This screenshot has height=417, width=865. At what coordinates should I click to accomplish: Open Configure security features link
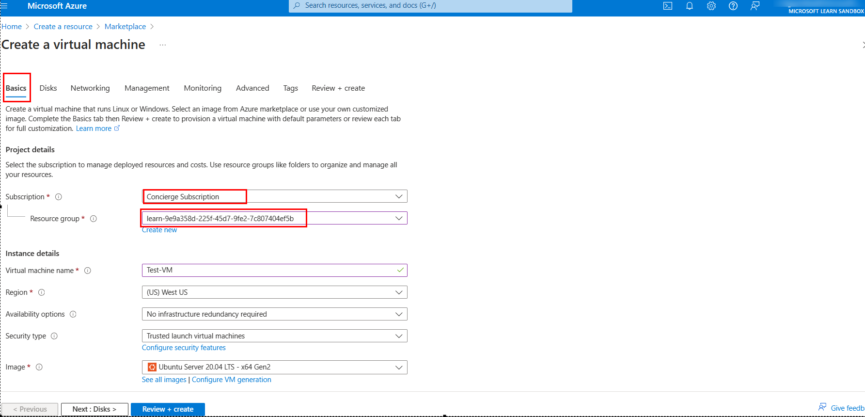pyautogui.click(x=184, y=348)
